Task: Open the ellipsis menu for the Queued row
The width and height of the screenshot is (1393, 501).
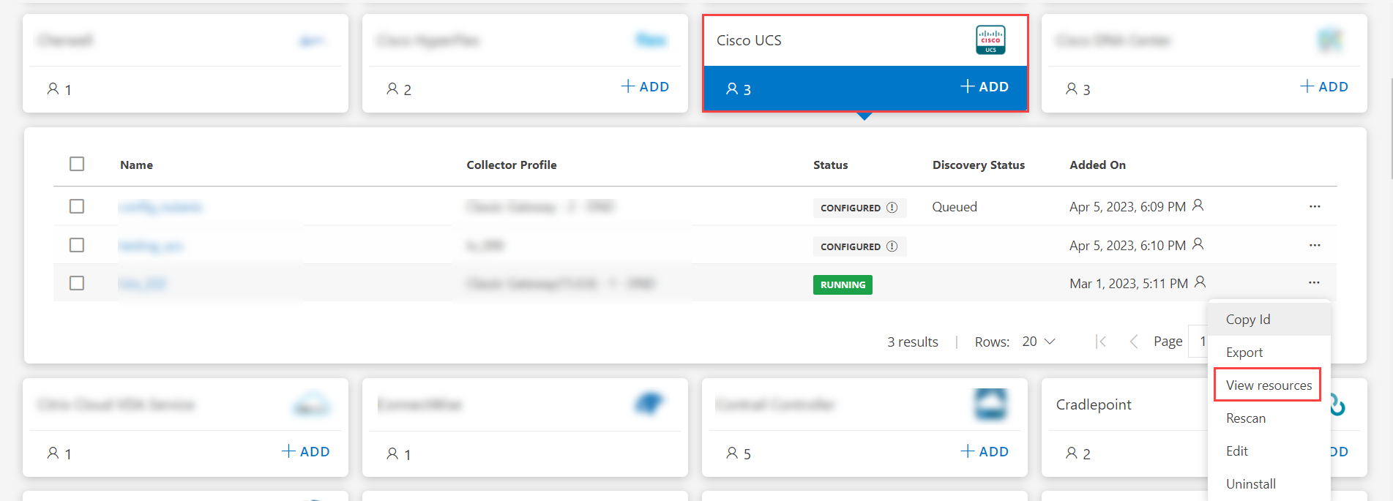Action: click(x=1315, y=207)
